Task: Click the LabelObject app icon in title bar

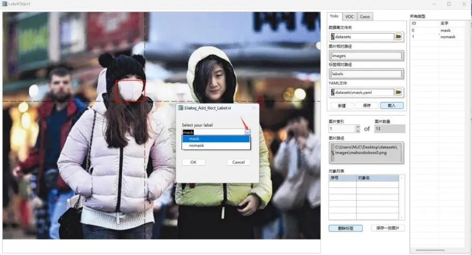Action: click(4, 4)
